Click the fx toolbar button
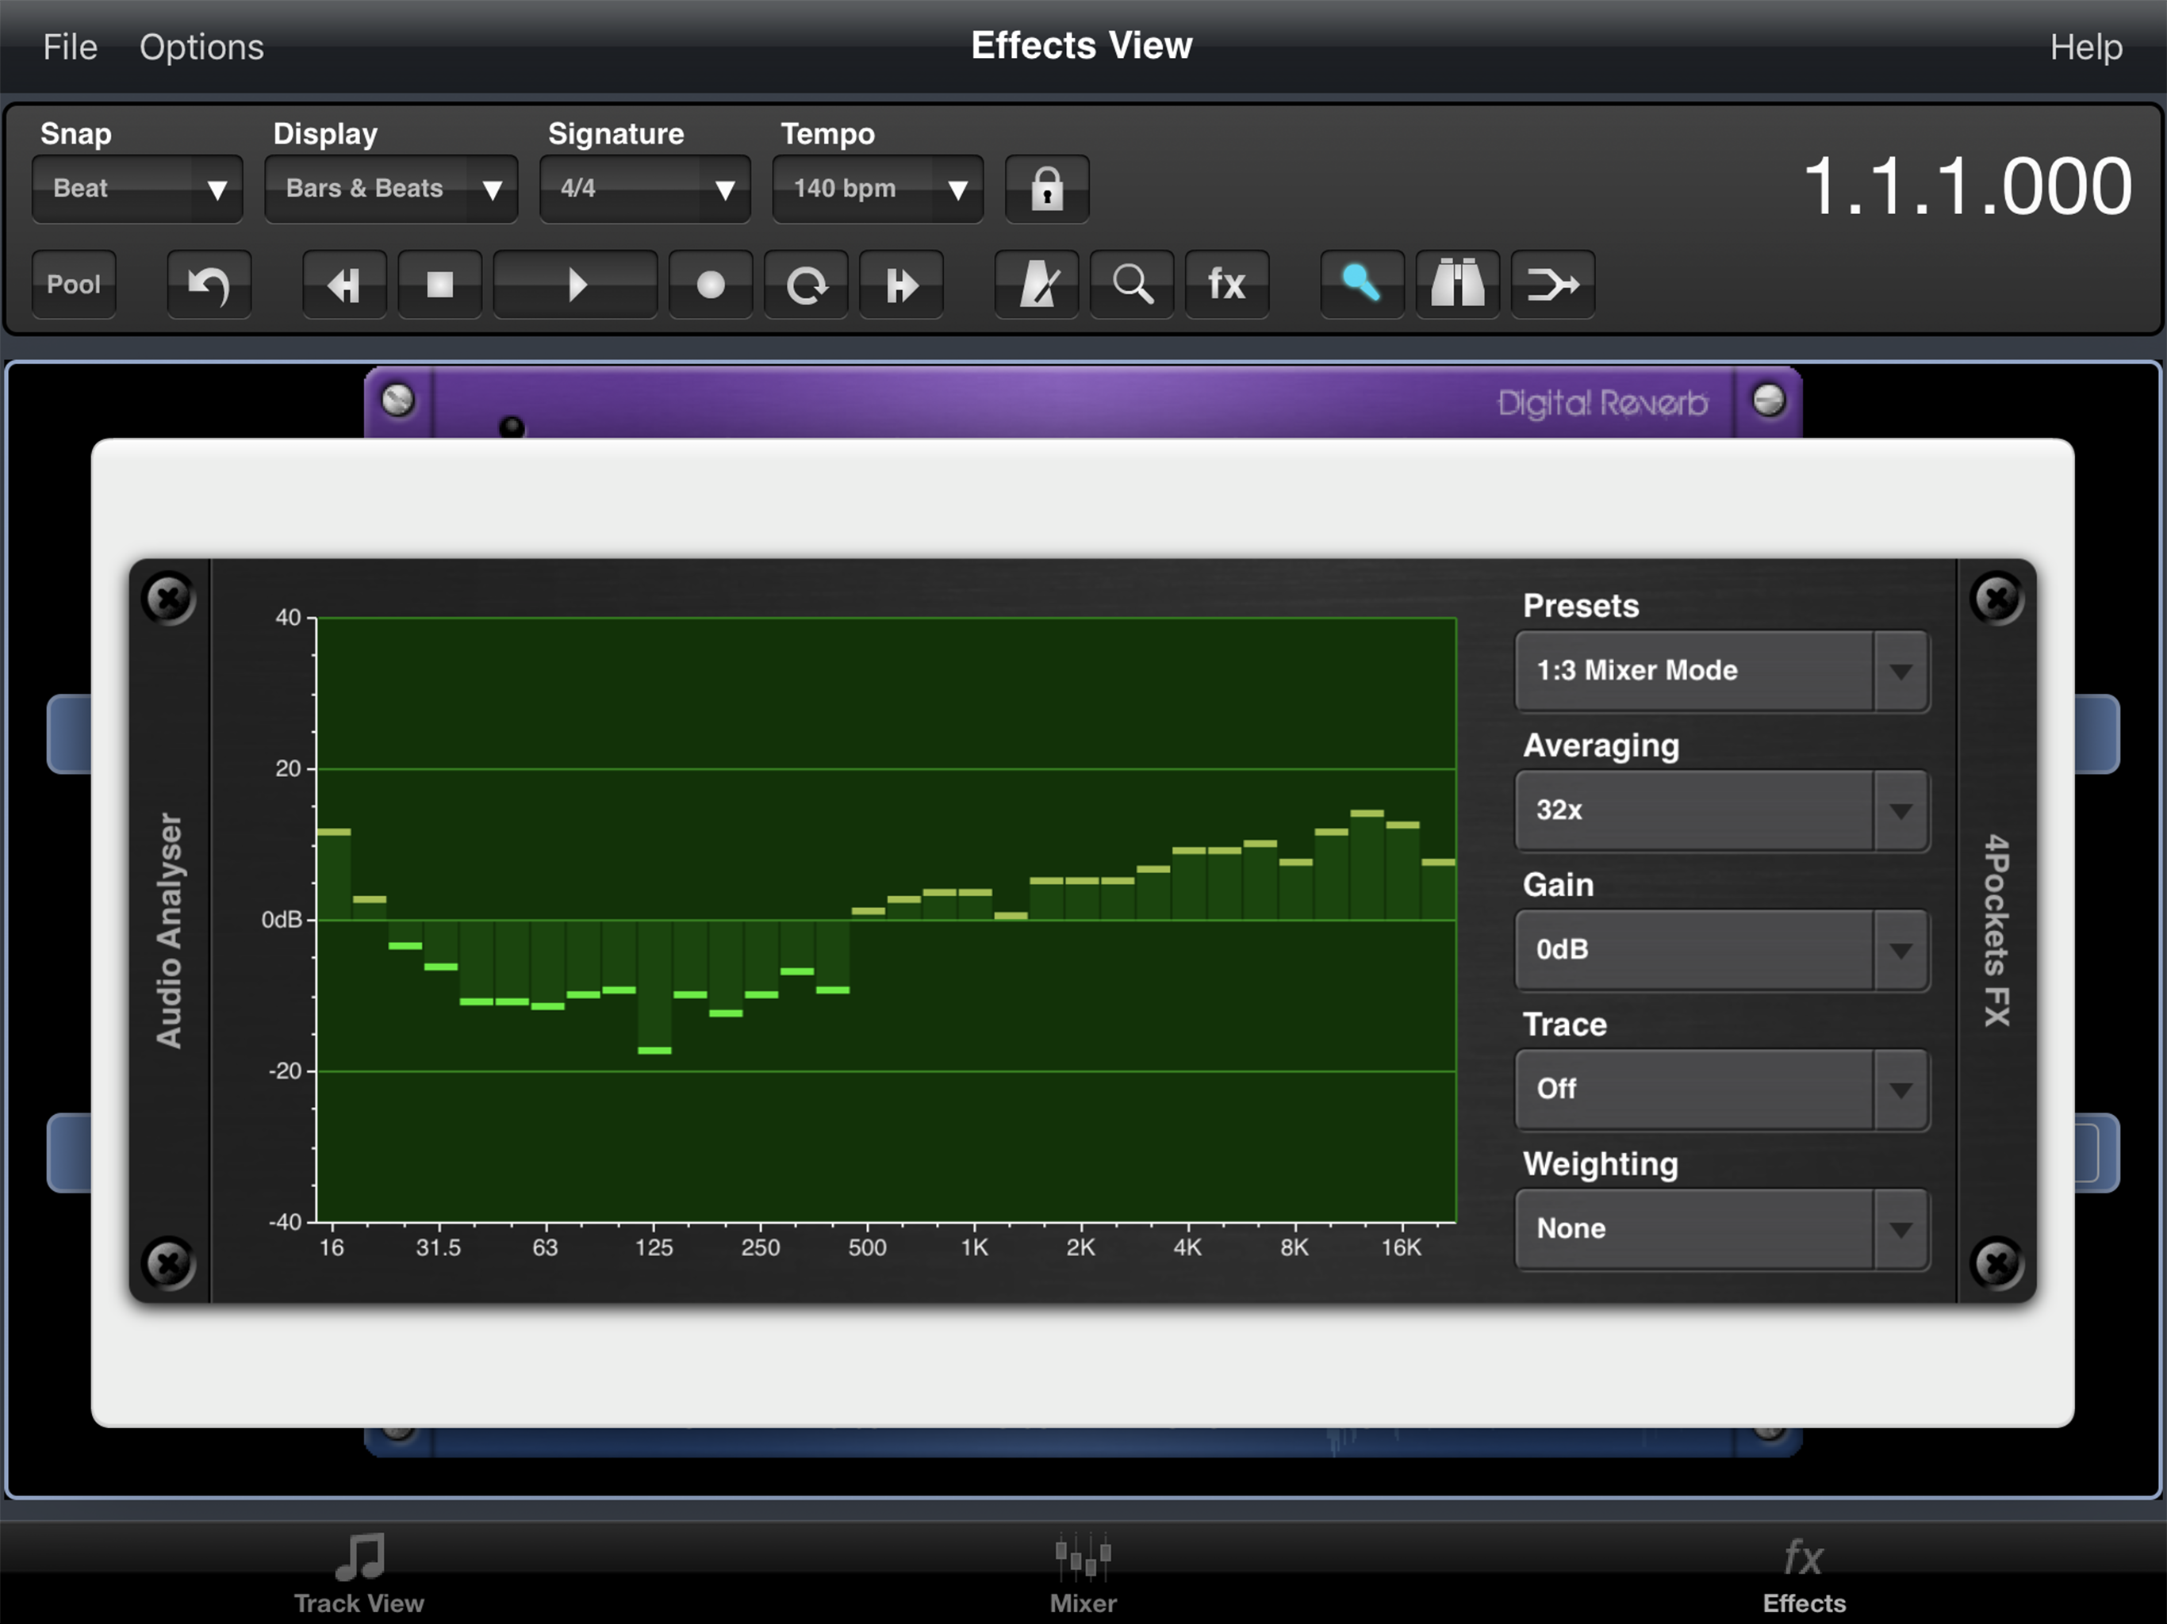The width and height of the screenshot is (2167, 1624). pyautogui.click(x=1226, y=285)
